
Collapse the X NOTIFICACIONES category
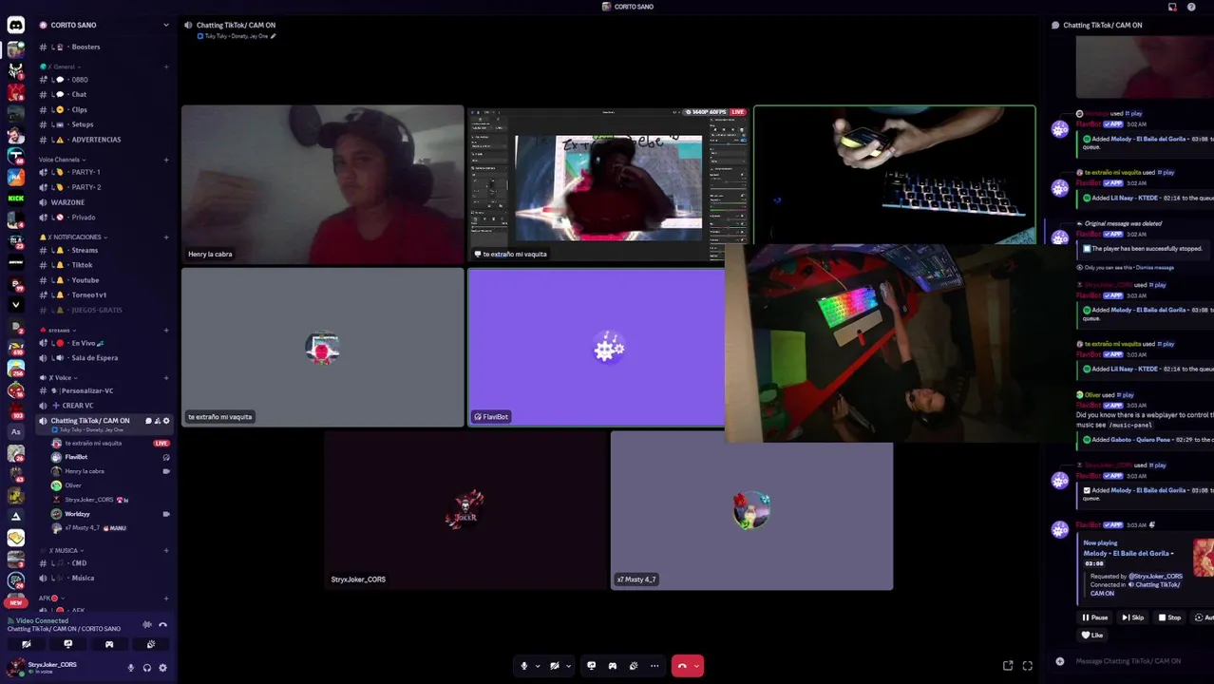coord(74,237)
